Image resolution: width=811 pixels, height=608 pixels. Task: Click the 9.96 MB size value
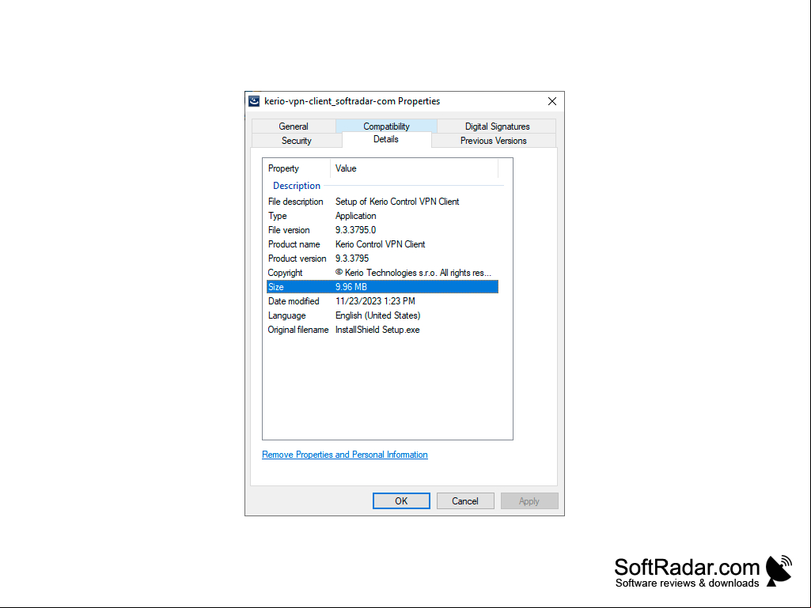coord(351,287)
